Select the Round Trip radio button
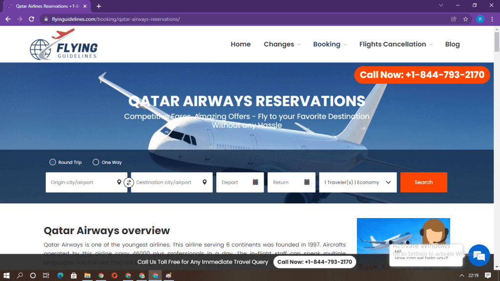This screenshot has width=500, height=281. 53,162
